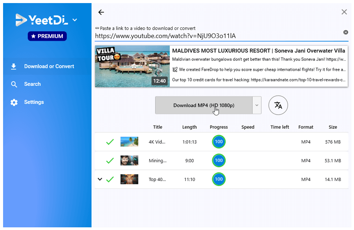Click the 53.1 MB size value
This screenshot has height=230, width=354.
click(333, 161)
